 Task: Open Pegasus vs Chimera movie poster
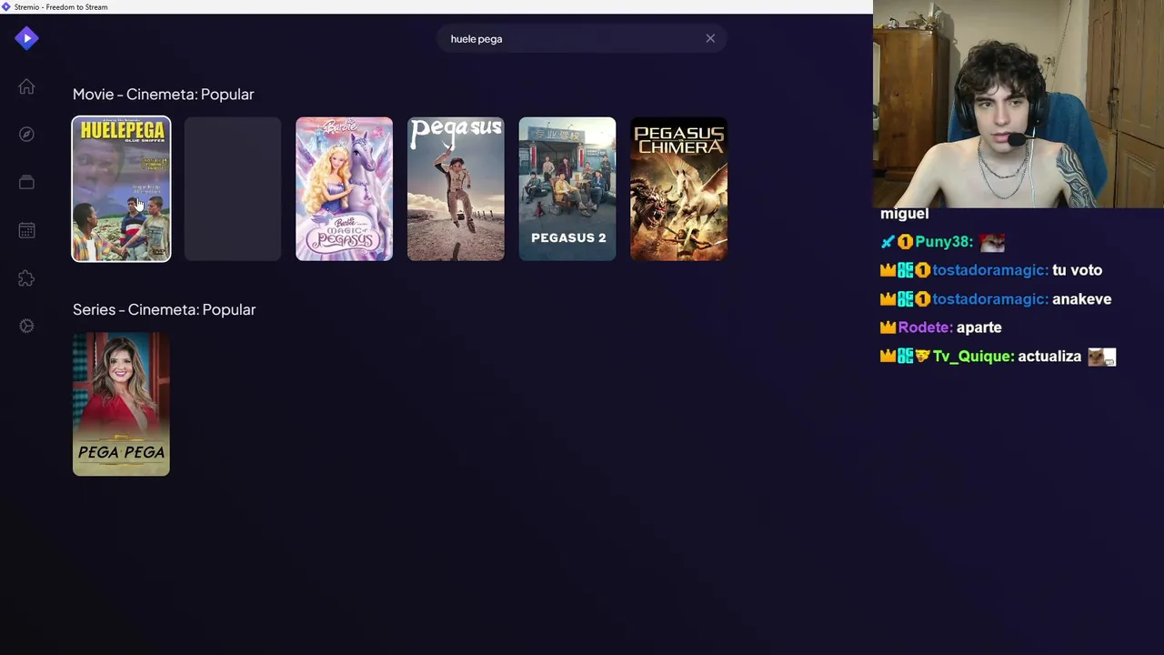678,188
